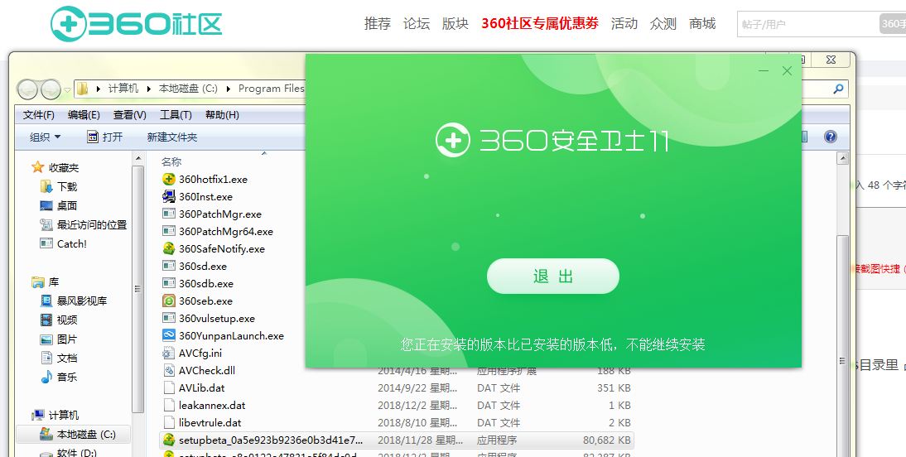
Task: Expand breadcrumb arrow before 计算机
Action: pos(99,89)
